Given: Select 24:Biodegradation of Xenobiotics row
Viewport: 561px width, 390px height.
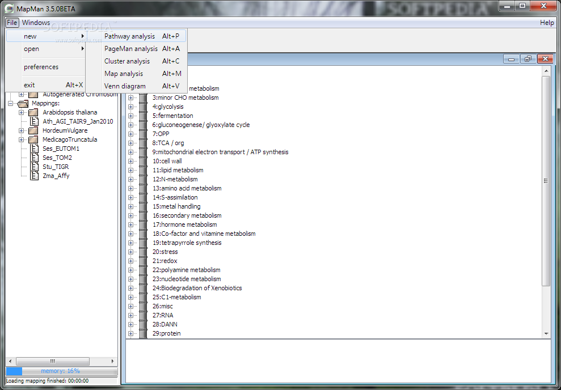Looking at the screenshot, I should 197,288.
